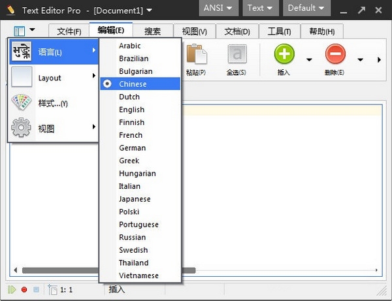Select Italian language
392x301 pixels.
tap(140, 186)
